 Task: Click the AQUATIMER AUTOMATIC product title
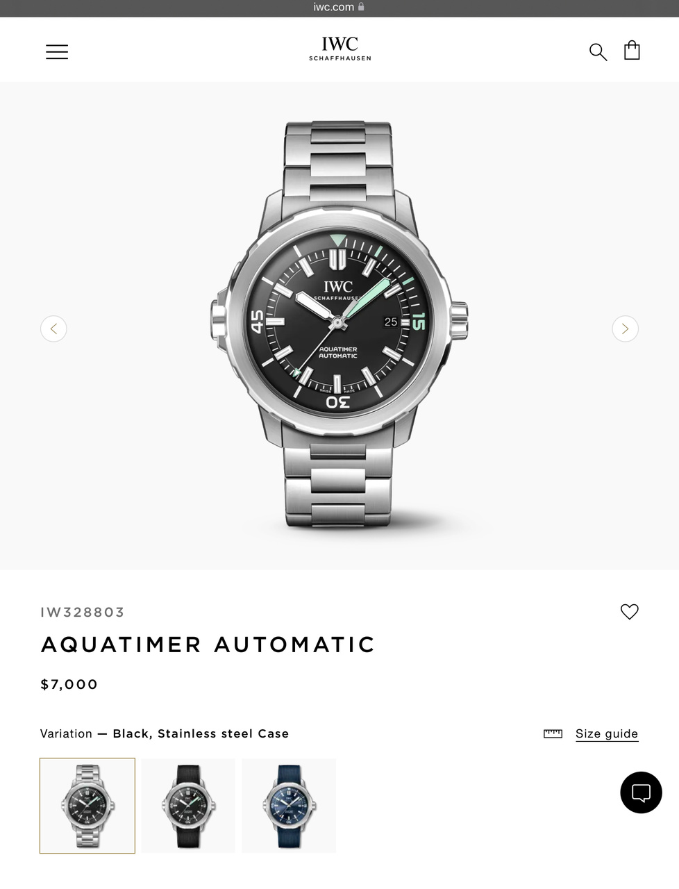pos(208,645)
